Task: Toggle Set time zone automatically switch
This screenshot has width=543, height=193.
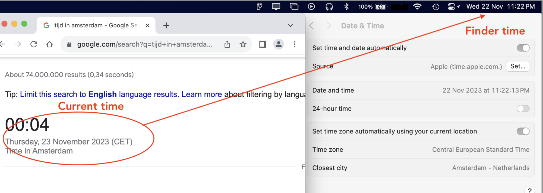Action: [x=523, y=131]
